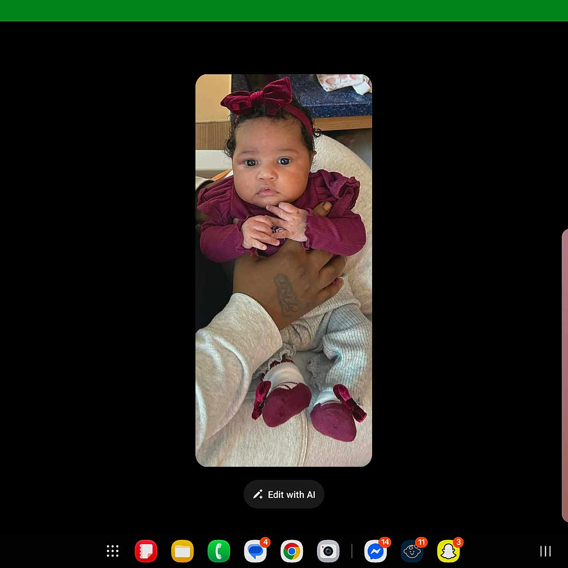
Task: Open the Google Messages app
Action: 255,551
